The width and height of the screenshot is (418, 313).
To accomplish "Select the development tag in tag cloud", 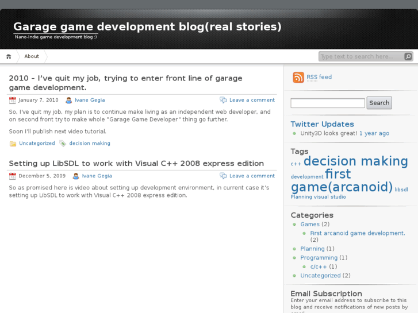I will [307, 177].
